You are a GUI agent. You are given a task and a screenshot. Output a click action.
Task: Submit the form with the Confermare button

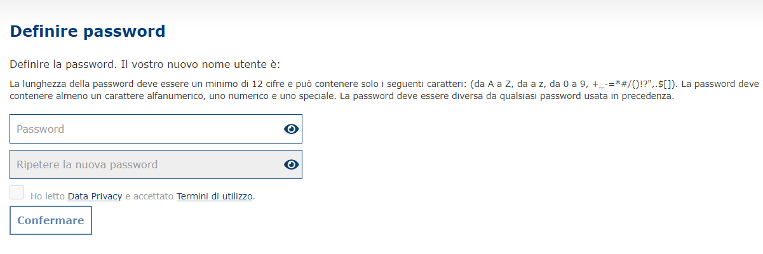tap(51, 220)
